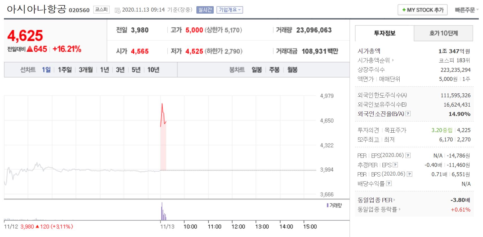483x237 pixels.
Task: Open the 기업개요 dropdown
Action: (x=229, y=10)
